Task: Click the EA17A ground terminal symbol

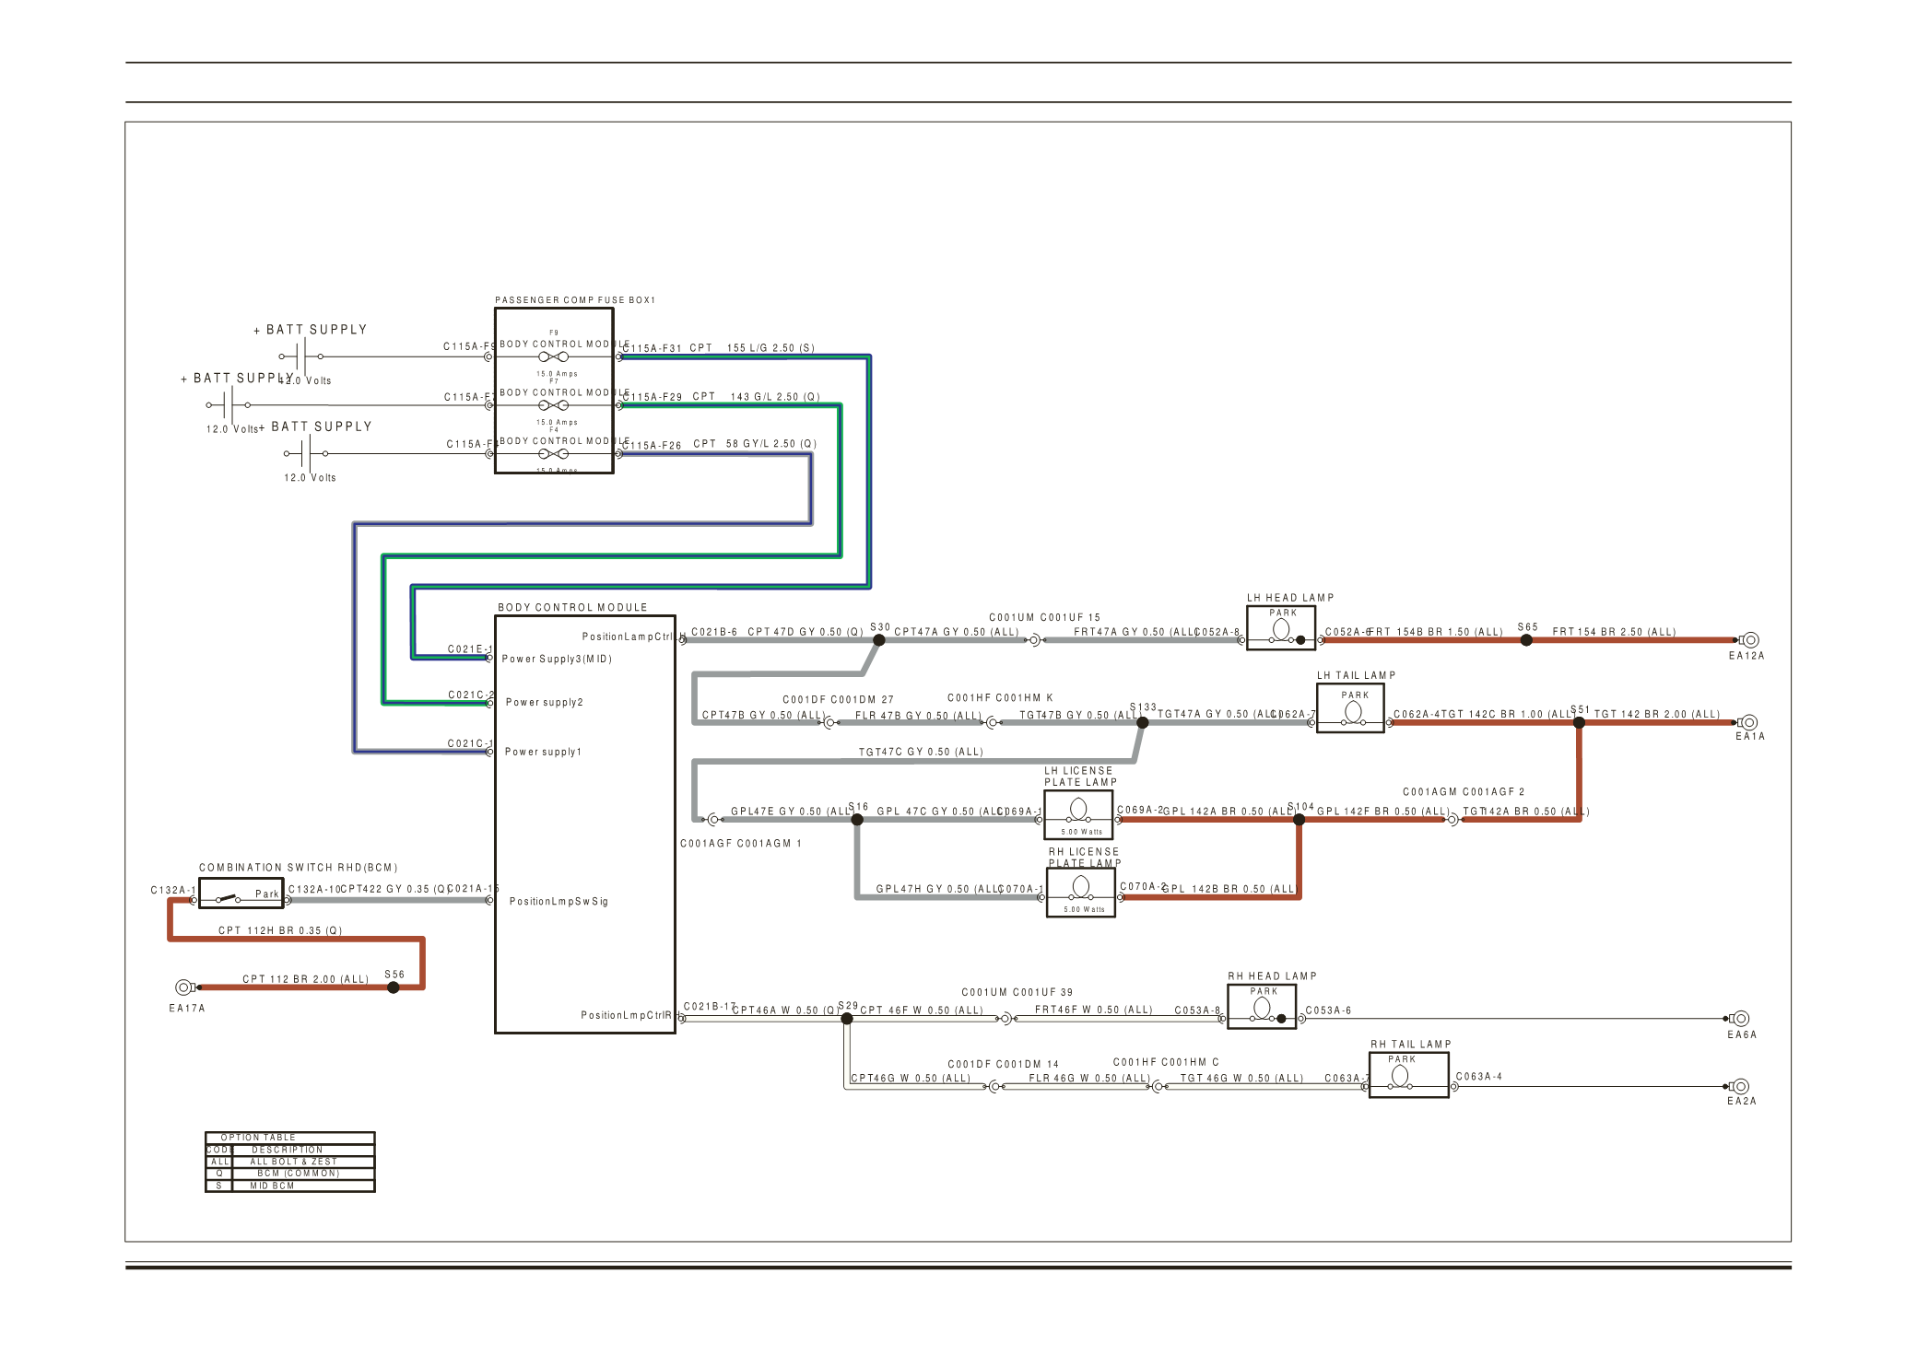Action: (x=183, y=987)
